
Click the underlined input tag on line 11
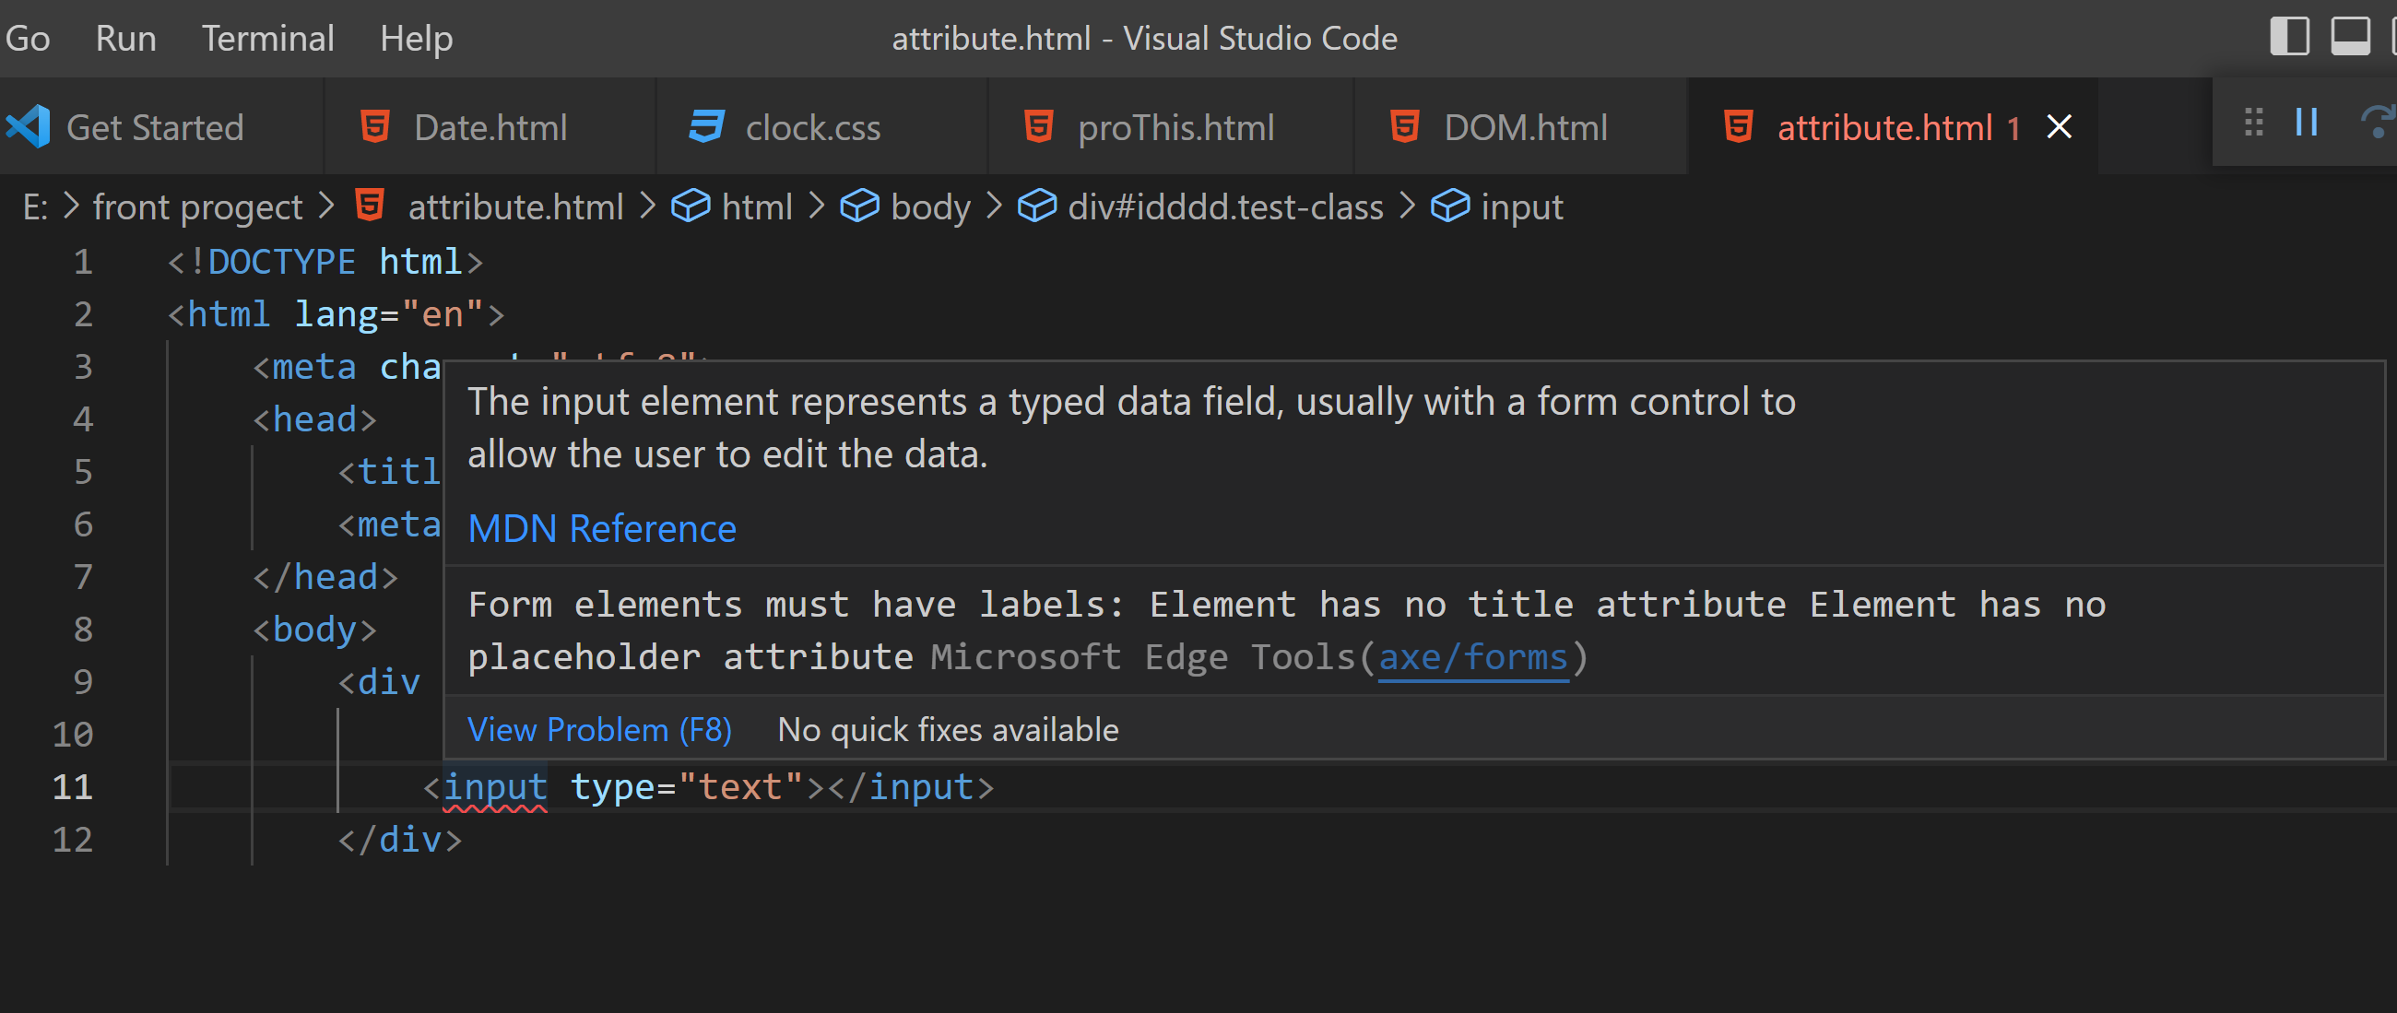(x=495, y=787)
